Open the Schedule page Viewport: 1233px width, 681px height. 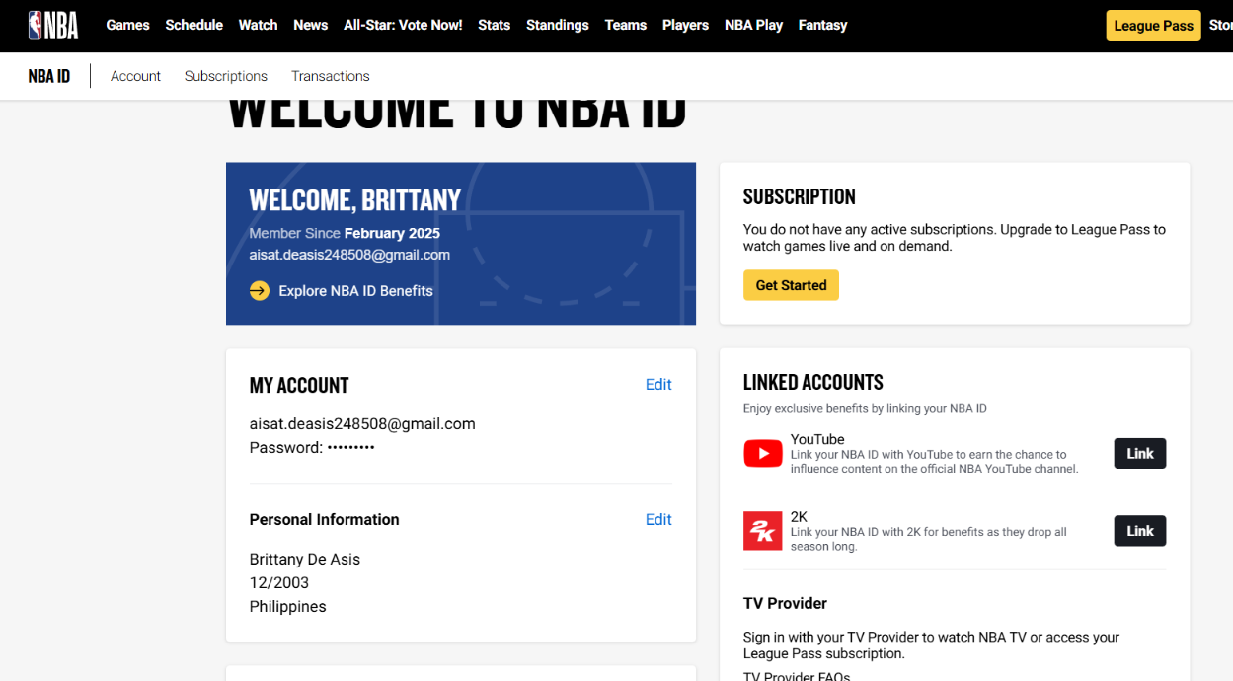point(194,25)
